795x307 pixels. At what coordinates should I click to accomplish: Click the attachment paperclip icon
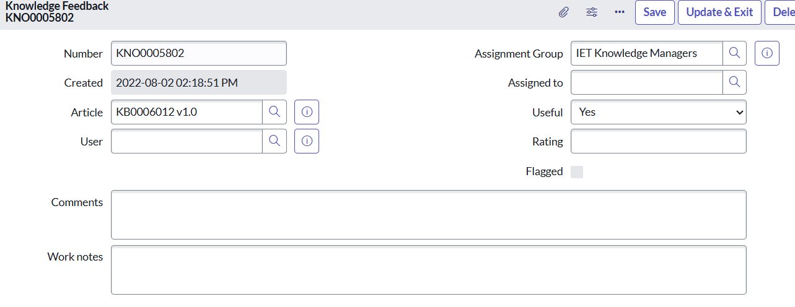[x=563, y=12]
